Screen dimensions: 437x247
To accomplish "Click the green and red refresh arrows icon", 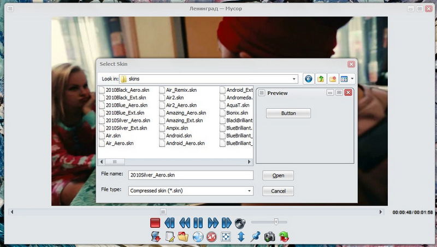I will point(284,237).
